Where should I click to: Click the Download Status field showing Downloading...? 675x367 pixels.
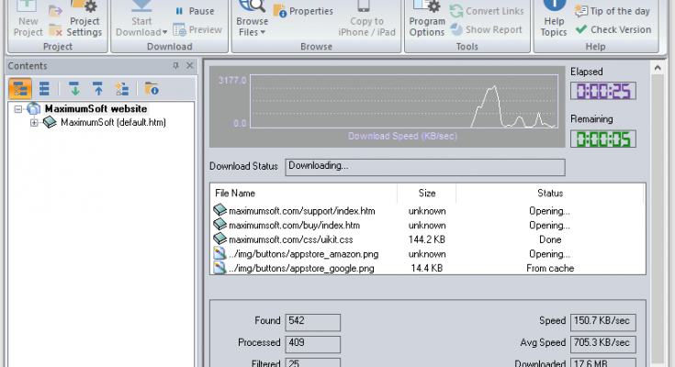click(x=425, y=167)
